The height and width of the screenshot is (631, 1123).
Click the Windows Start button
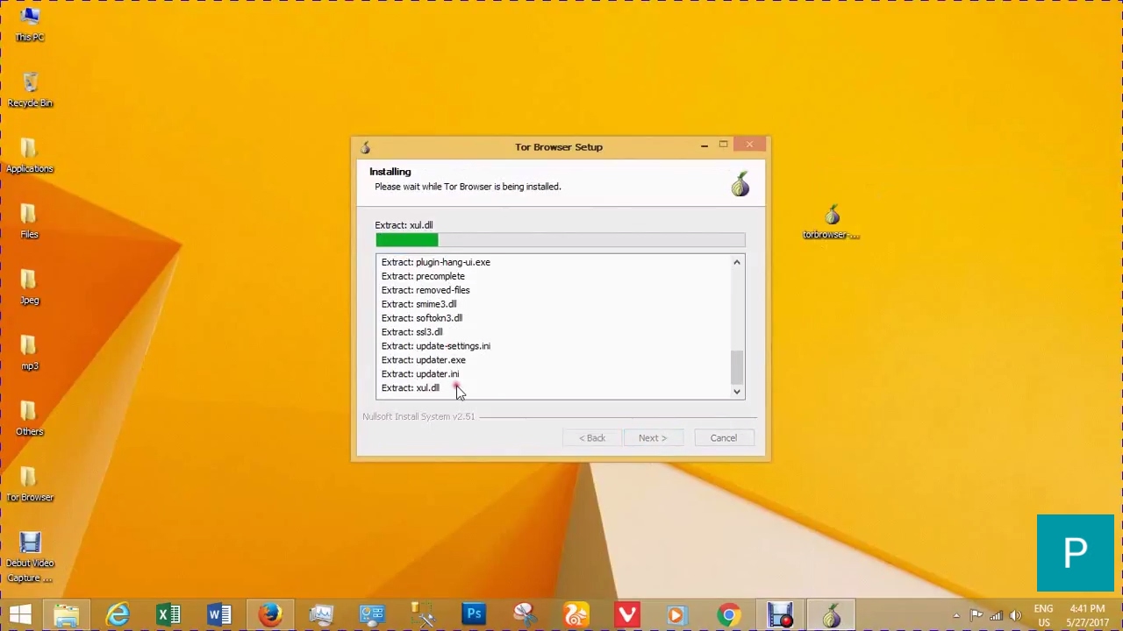20,615
